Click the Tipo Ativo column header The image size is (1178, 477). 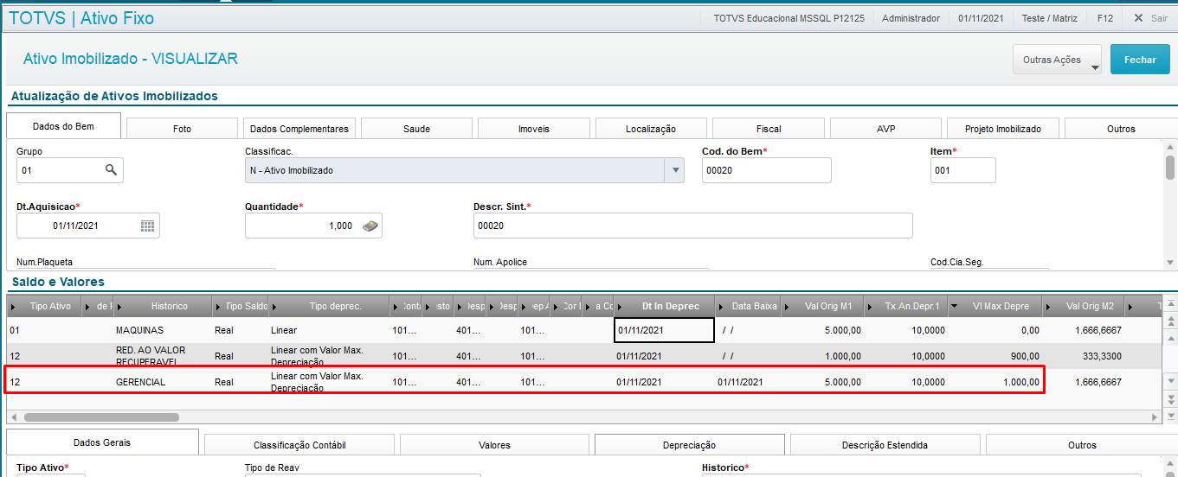coord(44,306)
